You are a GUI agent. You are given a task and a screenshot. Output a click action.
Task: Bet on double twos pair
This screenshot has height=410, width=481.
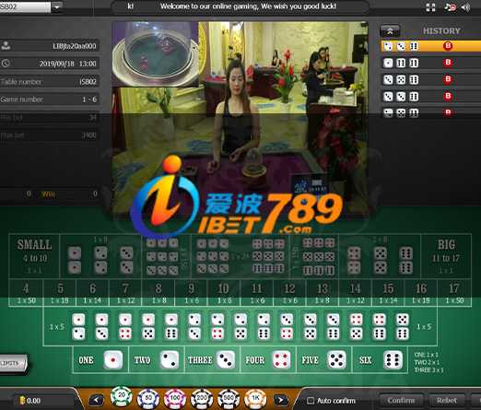click(x=100, y=260)
